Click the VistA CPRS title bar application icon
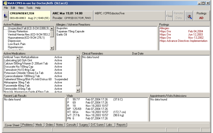The height and width of the screenshot is (133, 213). coord(5,3)
